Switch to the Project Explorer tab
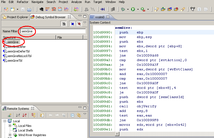 pos(15,17)
